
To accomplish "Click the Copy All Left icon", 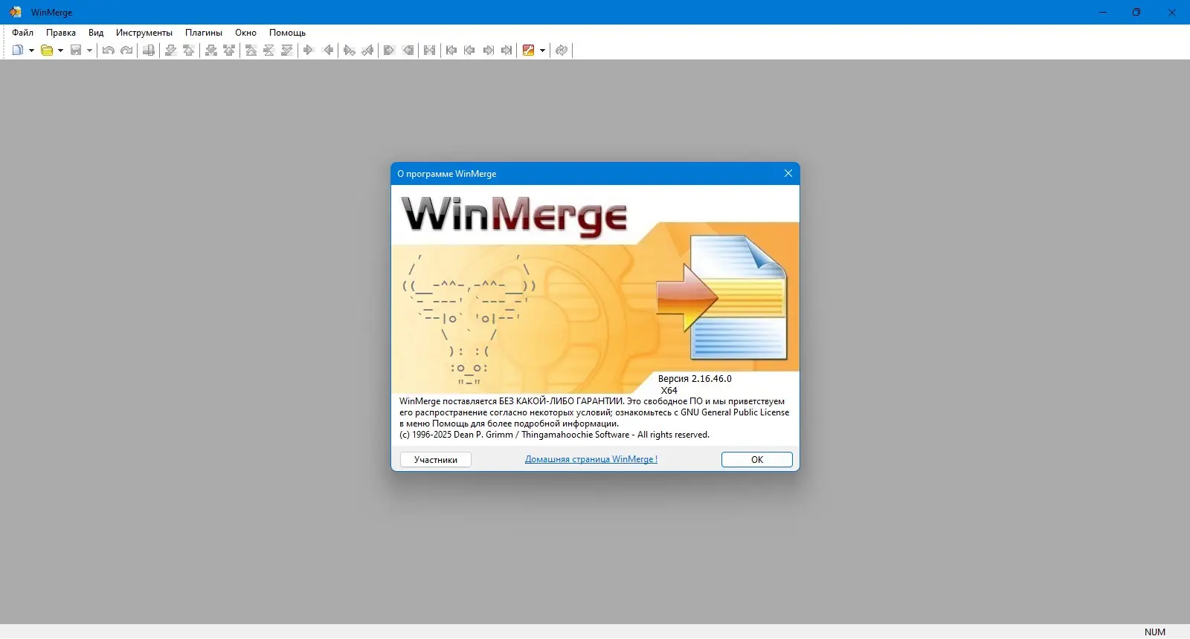I will pyautogui.click(x=408, y=51).
